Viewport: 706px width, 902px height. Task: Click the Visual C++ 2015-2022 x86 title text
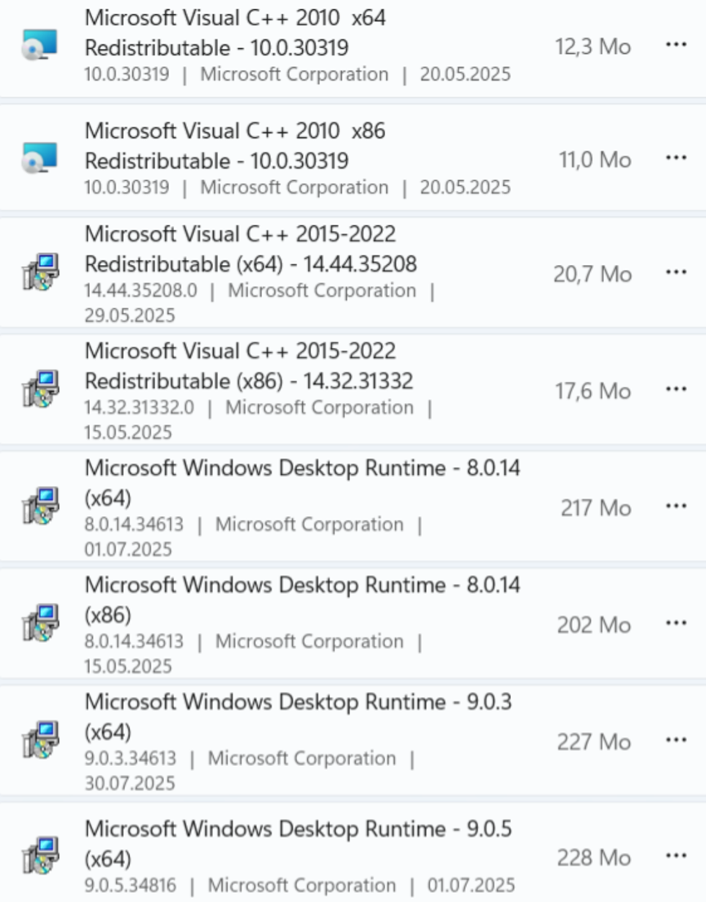pos(247,365)
